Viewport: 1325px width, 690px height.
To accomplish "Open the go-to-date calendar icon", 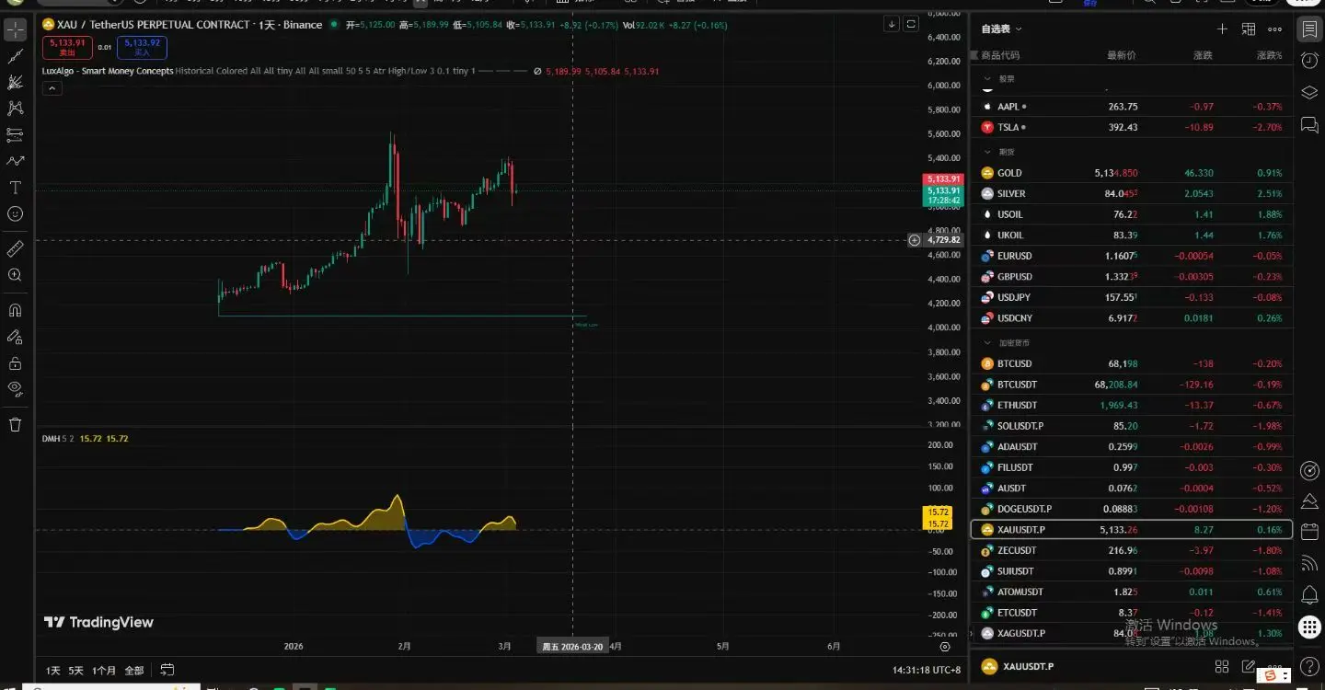I will [167, 670].
